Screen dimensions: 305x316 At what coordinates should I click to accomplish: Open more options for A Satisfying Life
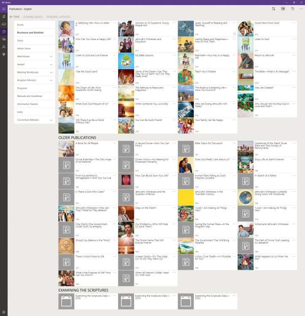pos(115,23)
